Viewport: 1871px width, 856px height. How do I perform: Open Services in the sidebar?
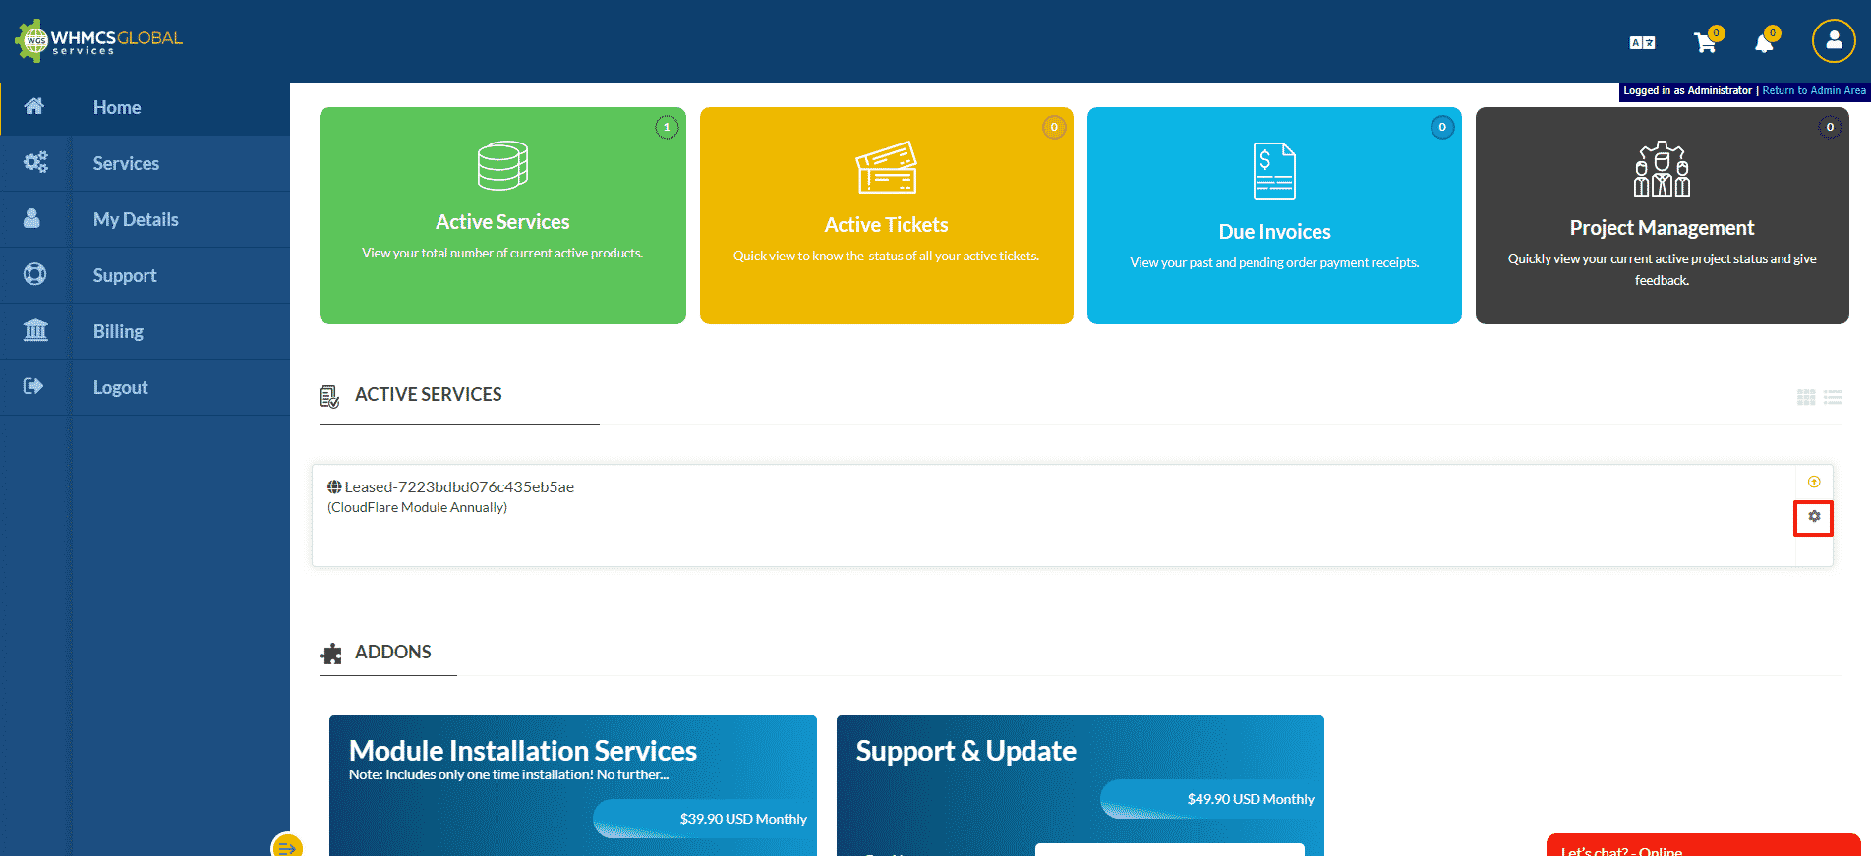pos(126,164)
